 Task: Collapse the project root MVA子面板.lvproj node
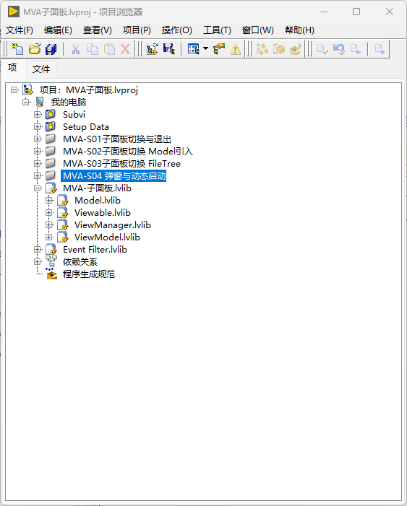(14, 90)
